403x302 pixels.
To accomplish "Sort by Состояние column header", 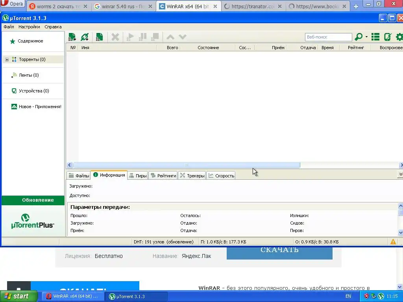I will point(208,48).
